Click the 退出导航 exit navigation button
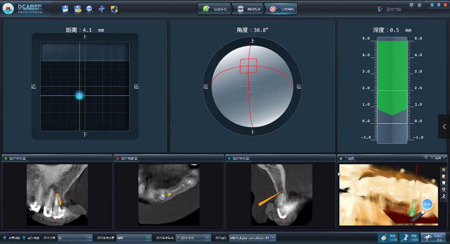 [x=387, y=9]
